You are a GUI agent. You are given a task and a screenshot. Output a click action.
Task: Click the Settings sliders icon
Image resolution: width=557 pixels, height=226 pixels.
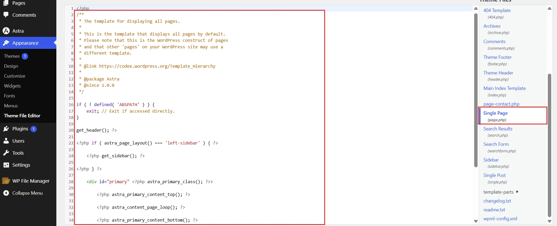(6, 165)
